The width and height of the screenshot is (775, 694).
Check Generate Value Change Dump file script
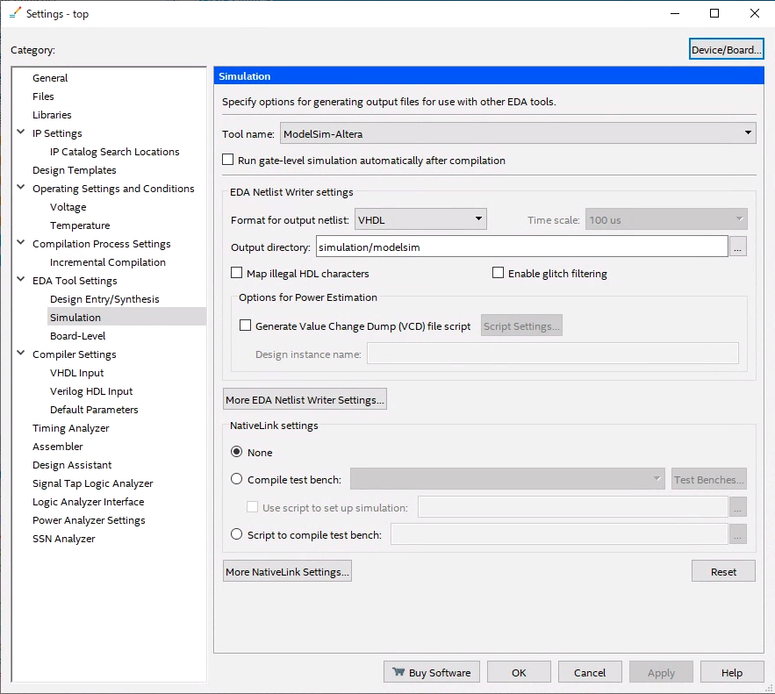(x=245, y=325)
